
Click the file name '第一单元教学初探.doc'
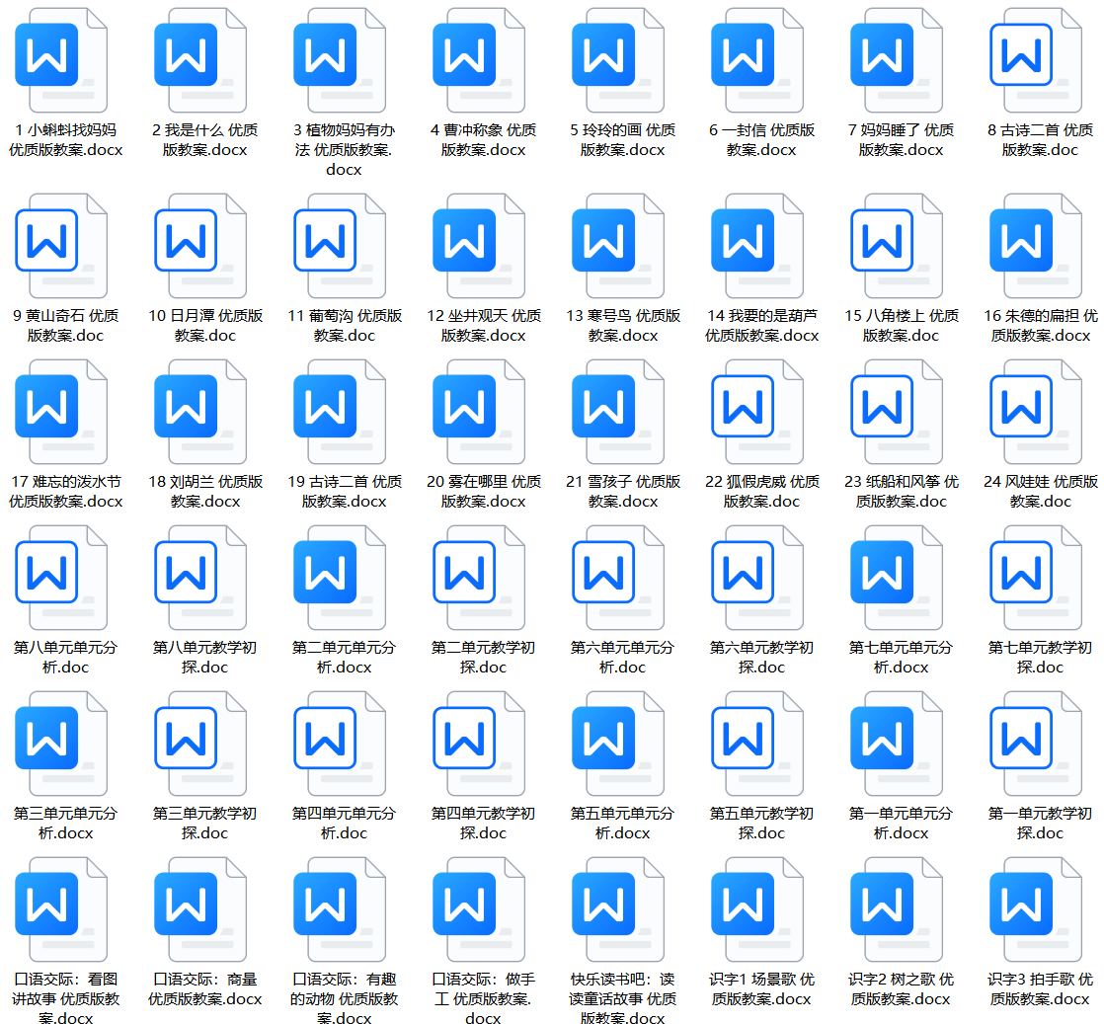[x=1040, y=824]
